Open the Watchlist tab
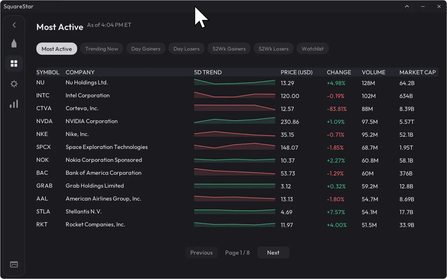Image resolution: width=447 pixels, height=279 pixels. [x=313, y=49]
